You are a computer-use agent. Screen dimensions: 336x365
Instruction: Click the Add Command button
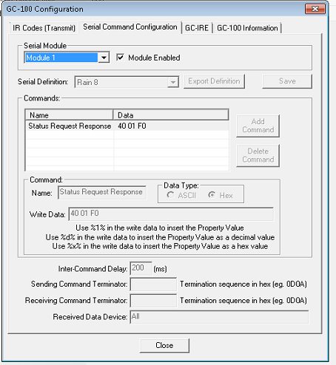258,126
